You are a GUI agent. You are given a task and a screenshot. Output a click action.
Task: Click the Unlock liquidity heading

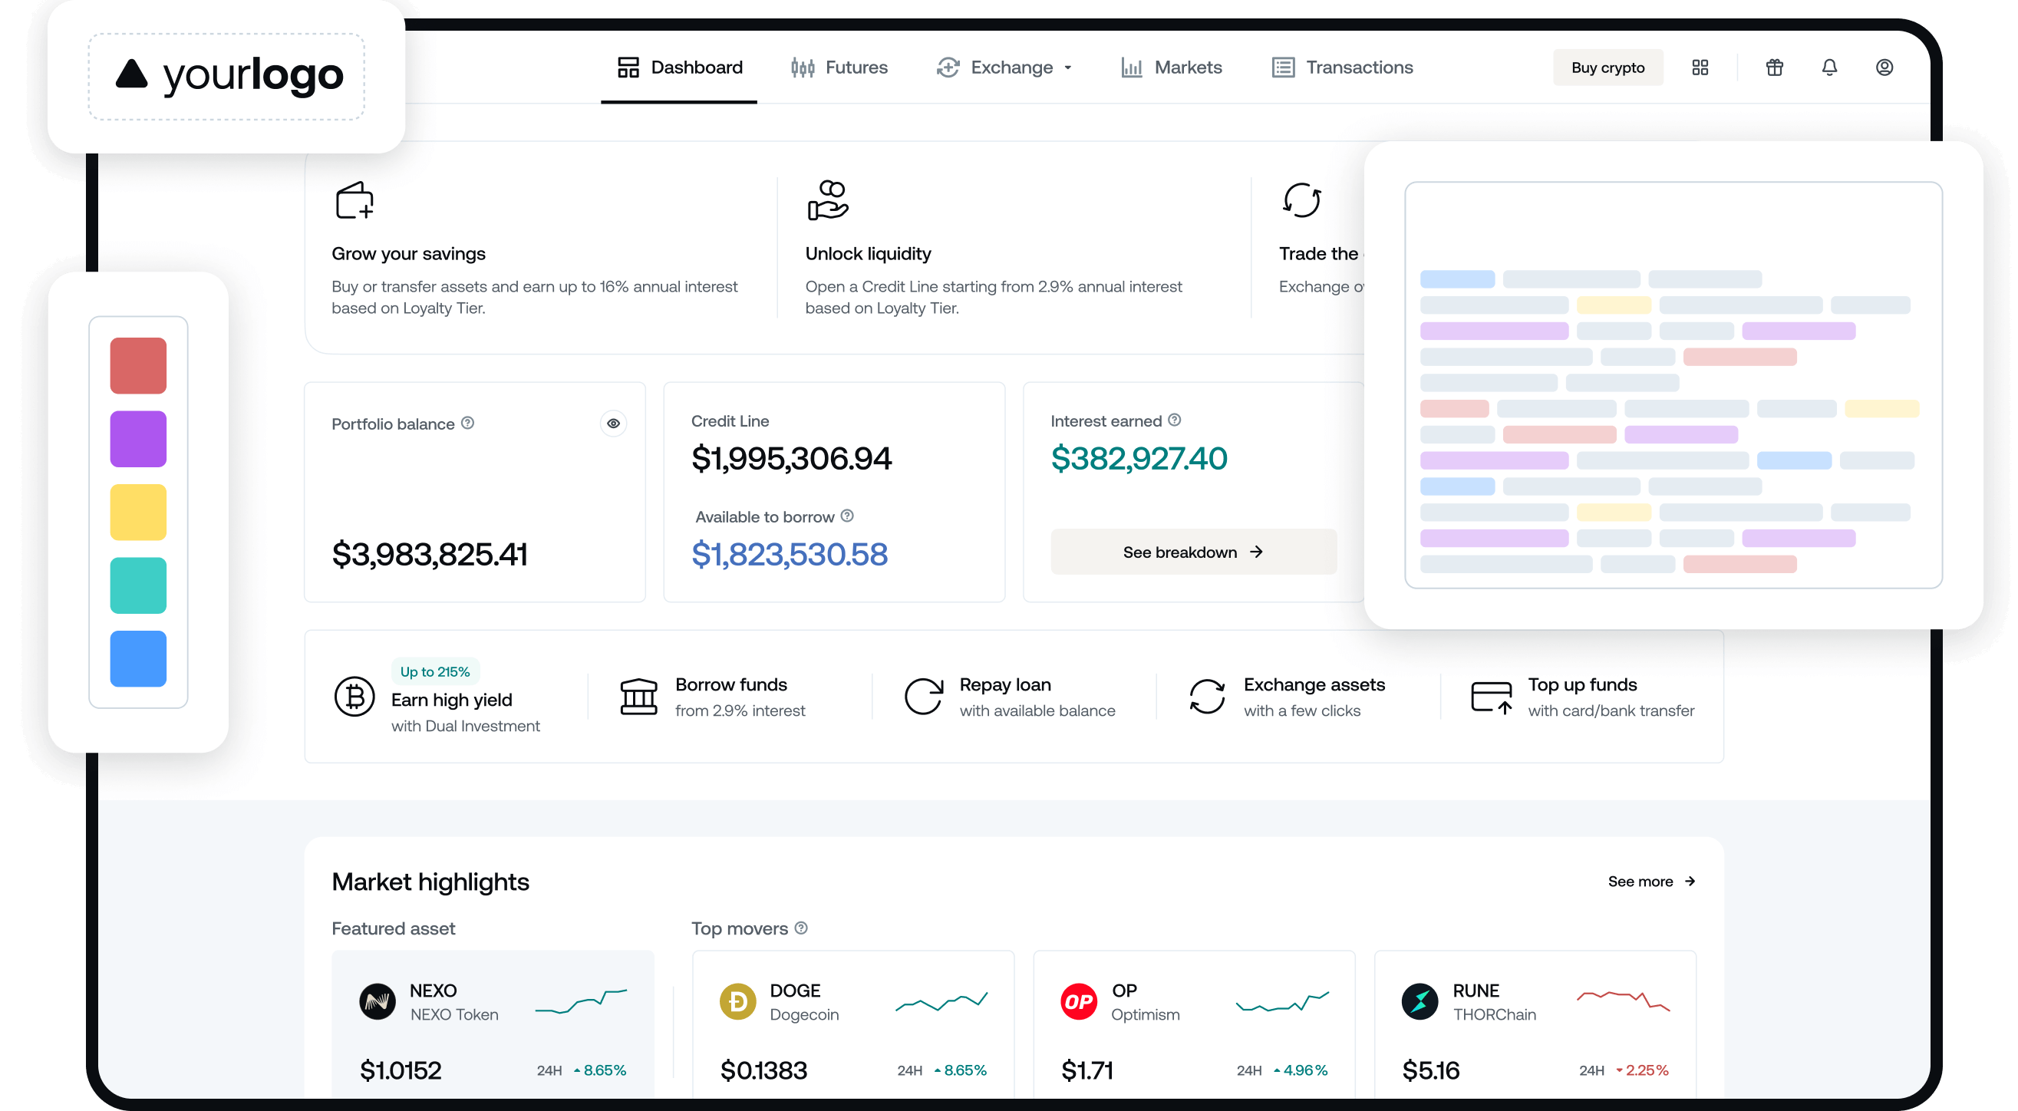(x=868, y=253)
